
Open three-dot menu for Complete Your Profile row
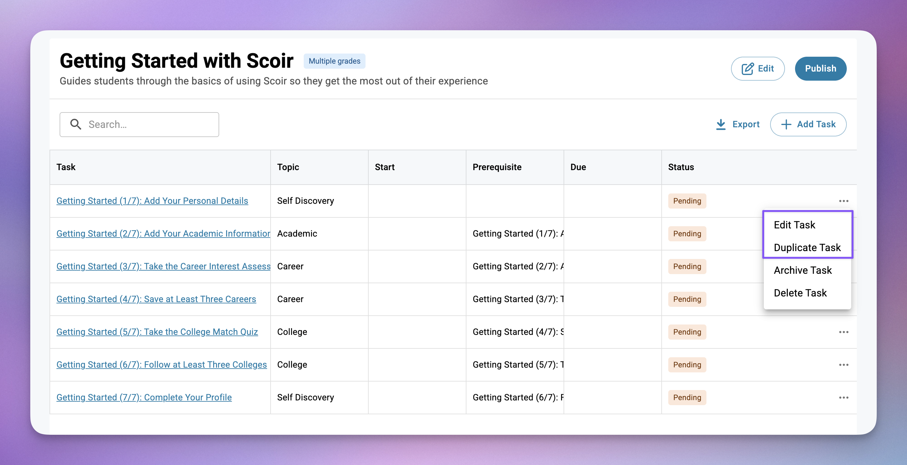843,398
